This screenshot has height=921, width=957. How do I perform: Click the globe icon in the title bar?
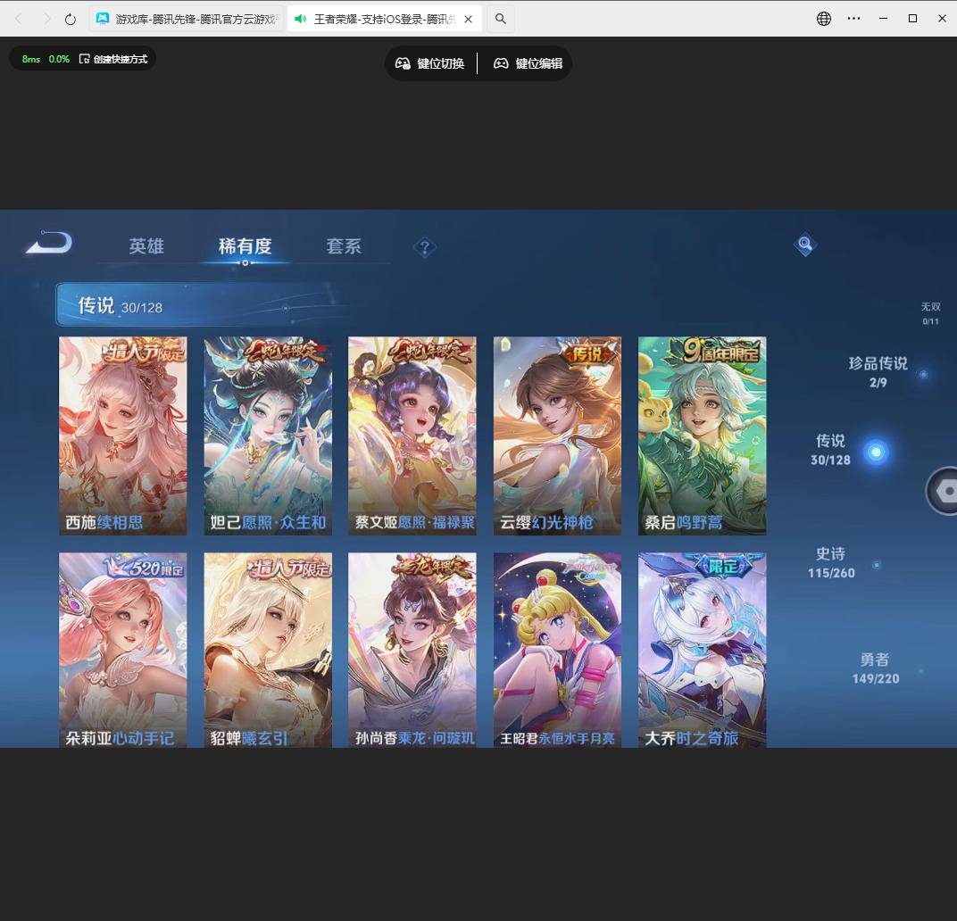click(823, 18)
